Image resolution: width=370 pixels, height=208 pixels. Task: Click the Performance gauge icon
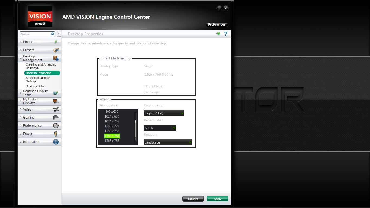point(56,125)
